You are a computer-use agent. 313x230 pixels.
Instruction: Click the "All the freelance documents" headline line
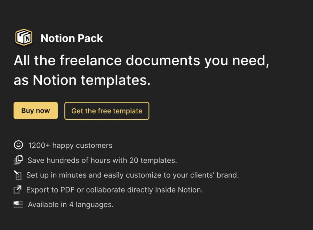141,61
